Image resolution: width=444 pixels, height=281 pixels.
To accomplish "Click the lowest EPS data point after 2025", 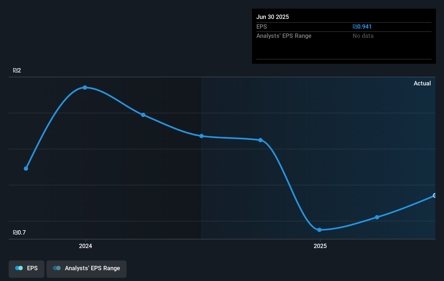I will tap(320, 230).
